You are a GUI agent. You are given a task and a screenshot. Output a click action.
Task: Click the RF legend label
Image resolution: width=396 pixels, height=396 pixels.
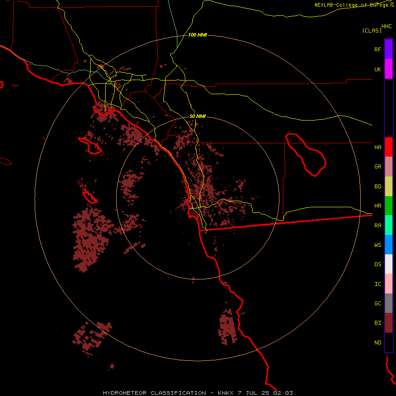click(378, 49)
